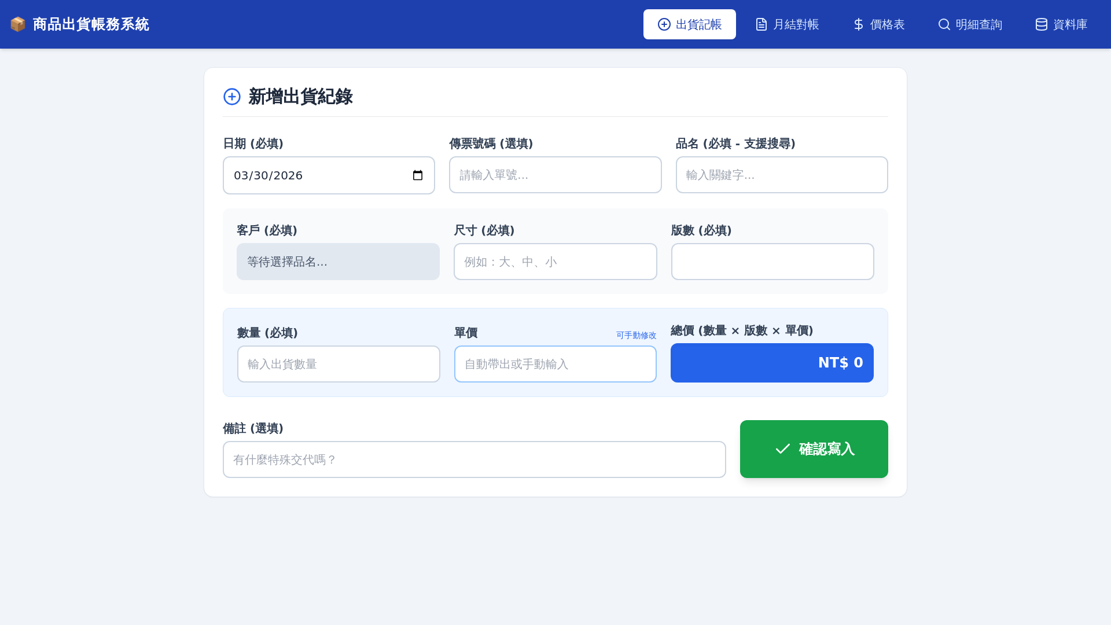The width and height of the screenshot is (1111, 625).
Task: Click the 日期 date input field
Action: pyautogui.click(x=329, y=175)
